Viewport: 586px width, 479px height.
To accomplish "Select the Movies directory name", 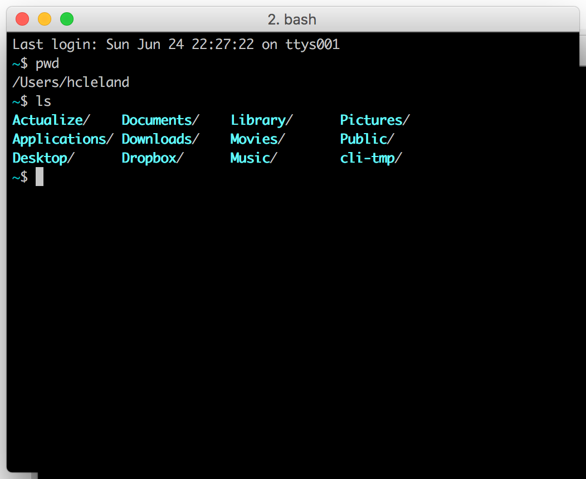I will click(253, 139).
